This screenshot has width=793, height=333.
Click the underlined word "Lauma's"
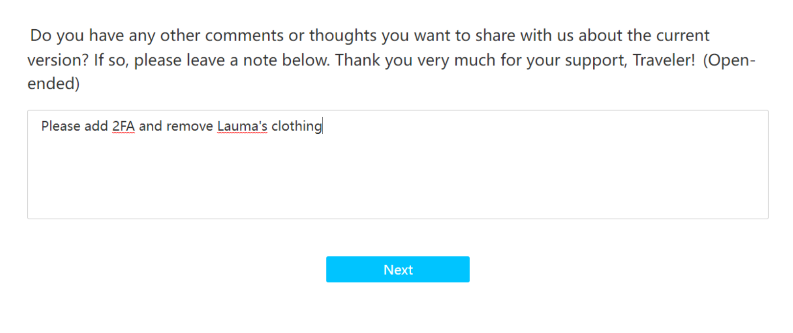click(x=242, y=126)
